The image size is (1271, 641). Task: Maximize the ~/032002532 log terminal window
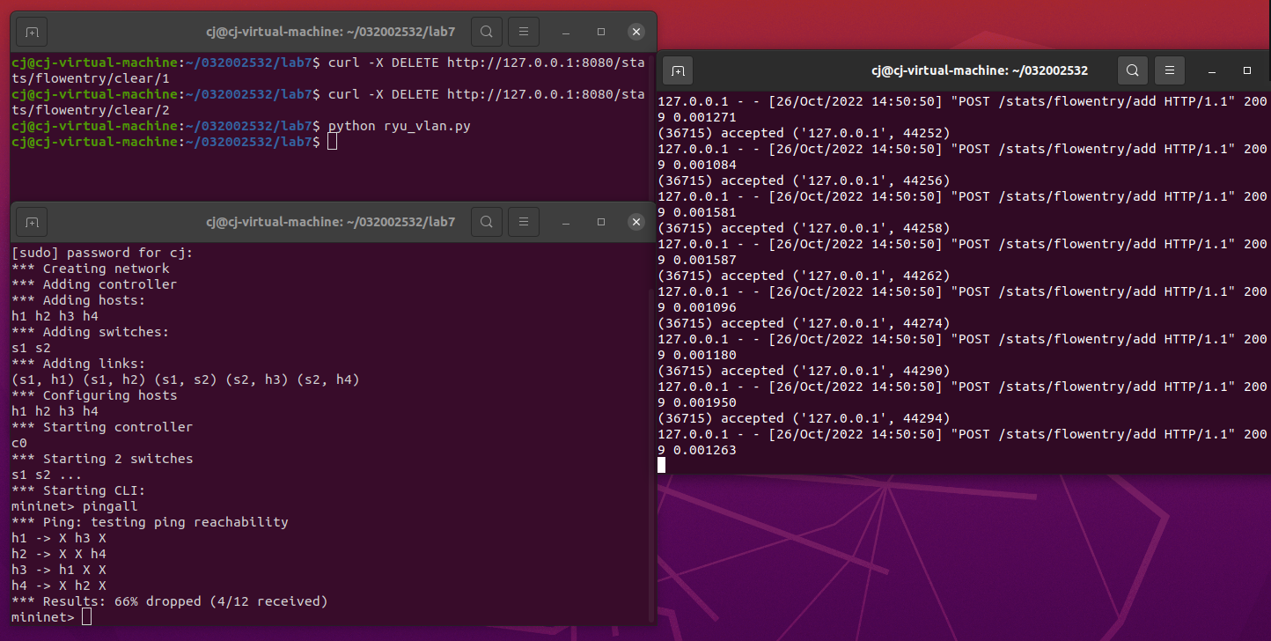(x=1247, y=70)
